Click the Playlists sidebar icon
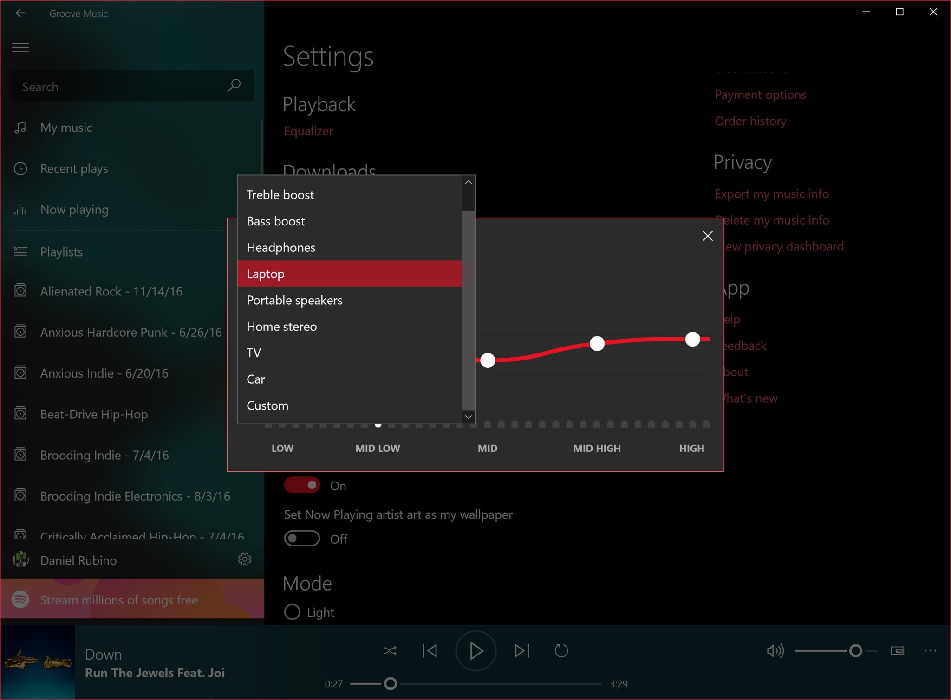951x700 pixels. [x=20, y=251]
